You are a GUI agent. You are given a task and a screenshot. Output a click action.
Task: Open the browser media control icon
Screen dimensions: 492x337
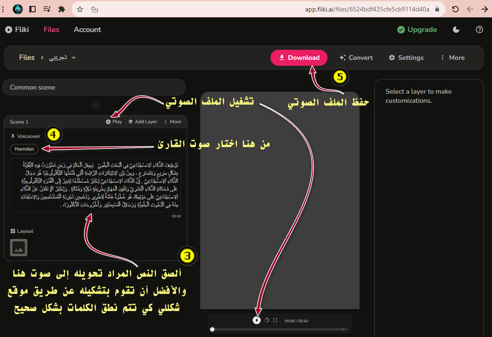47,9
